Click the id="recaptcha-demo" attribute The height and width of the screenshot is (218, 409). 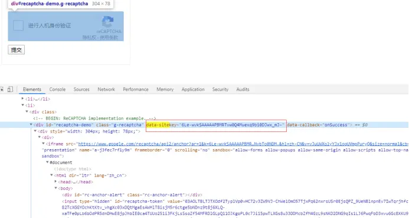point(70,125)
